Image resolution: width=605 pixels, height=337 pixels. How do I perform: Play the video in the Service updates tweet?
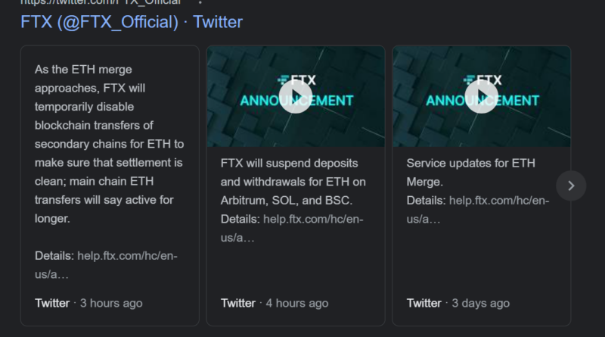[x=481, y=96]
